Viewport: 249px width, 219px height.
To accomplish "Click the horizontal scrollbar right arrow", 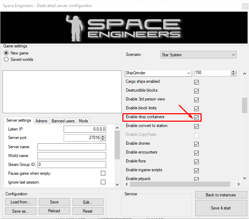I will [238, 184].
